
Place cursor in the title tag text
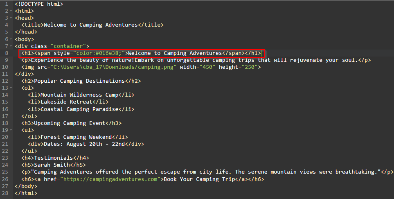pos(91,25)
